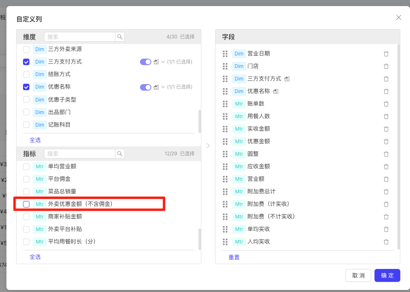Turn off the 优惠名称 toggle switch
This screenshot has width=410, height=292.
146,87
